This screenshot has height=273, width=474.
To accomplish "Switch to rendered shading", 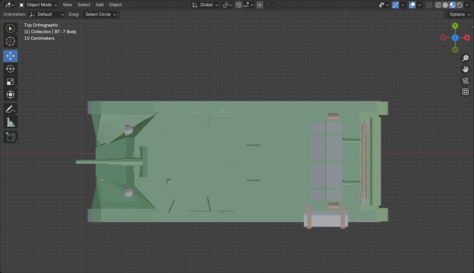I will click(x=460, y=5).
